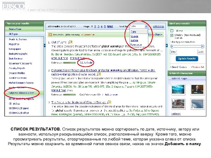The image size is (211, 158).
Task: Click the Add (1-10) link
Action: [x=158, y=26]
